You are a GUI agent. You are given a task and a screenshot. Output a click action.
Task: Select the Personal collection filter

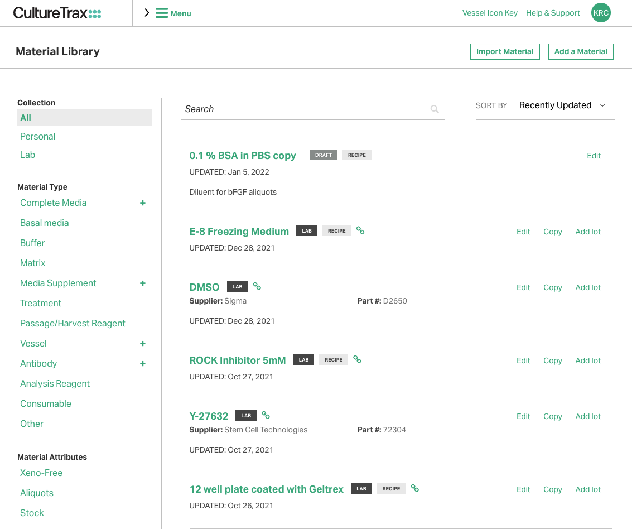[37, 137]
